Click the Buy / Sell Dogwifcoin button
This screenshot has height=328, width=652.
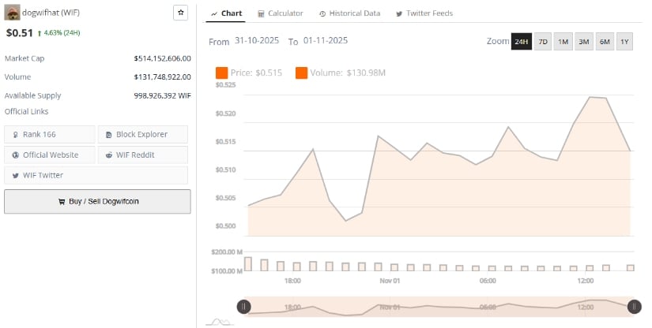(x=97, y=201)
